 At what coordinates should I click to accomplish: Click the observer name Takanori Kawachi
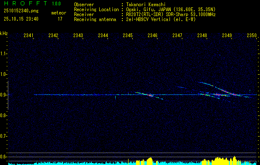click(146, 5)
